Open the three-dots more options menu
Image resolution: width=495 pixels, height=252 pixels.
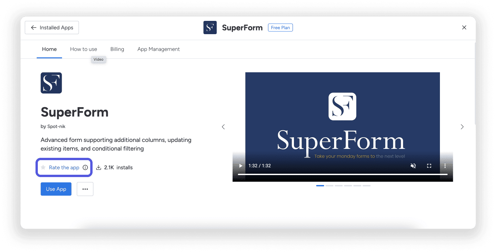click(x=85, y=189)
